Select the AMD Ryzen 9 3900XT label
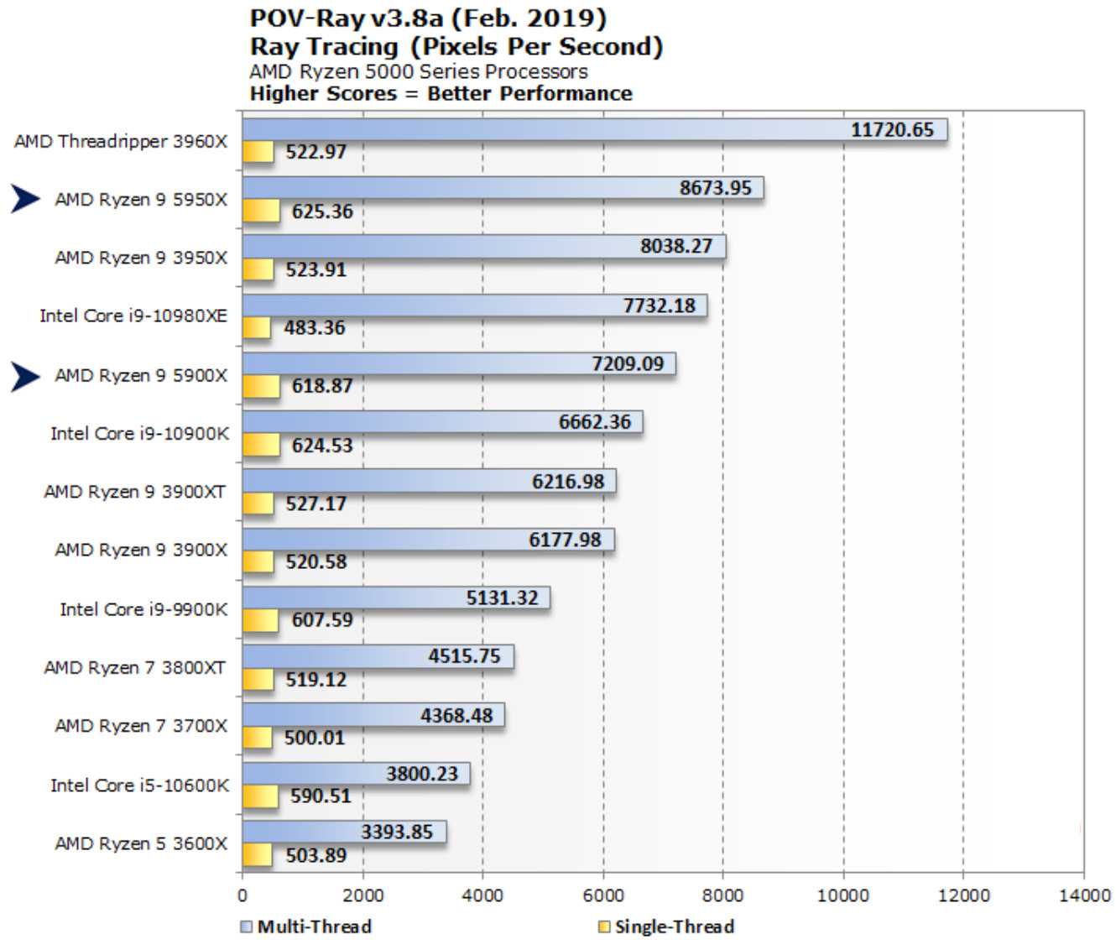Viewport: 1116px width, 950px height. tap(135, 492)
